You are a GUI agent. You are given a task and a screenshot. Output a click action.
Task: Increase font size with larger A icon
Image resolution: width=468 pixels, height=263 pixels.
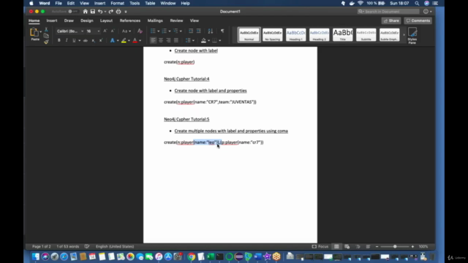tap(105, 31)
